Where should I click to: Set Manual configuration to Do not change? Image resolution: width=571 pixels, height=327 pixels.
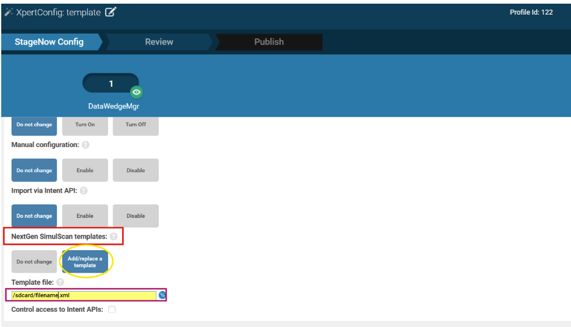pos(34,170)
